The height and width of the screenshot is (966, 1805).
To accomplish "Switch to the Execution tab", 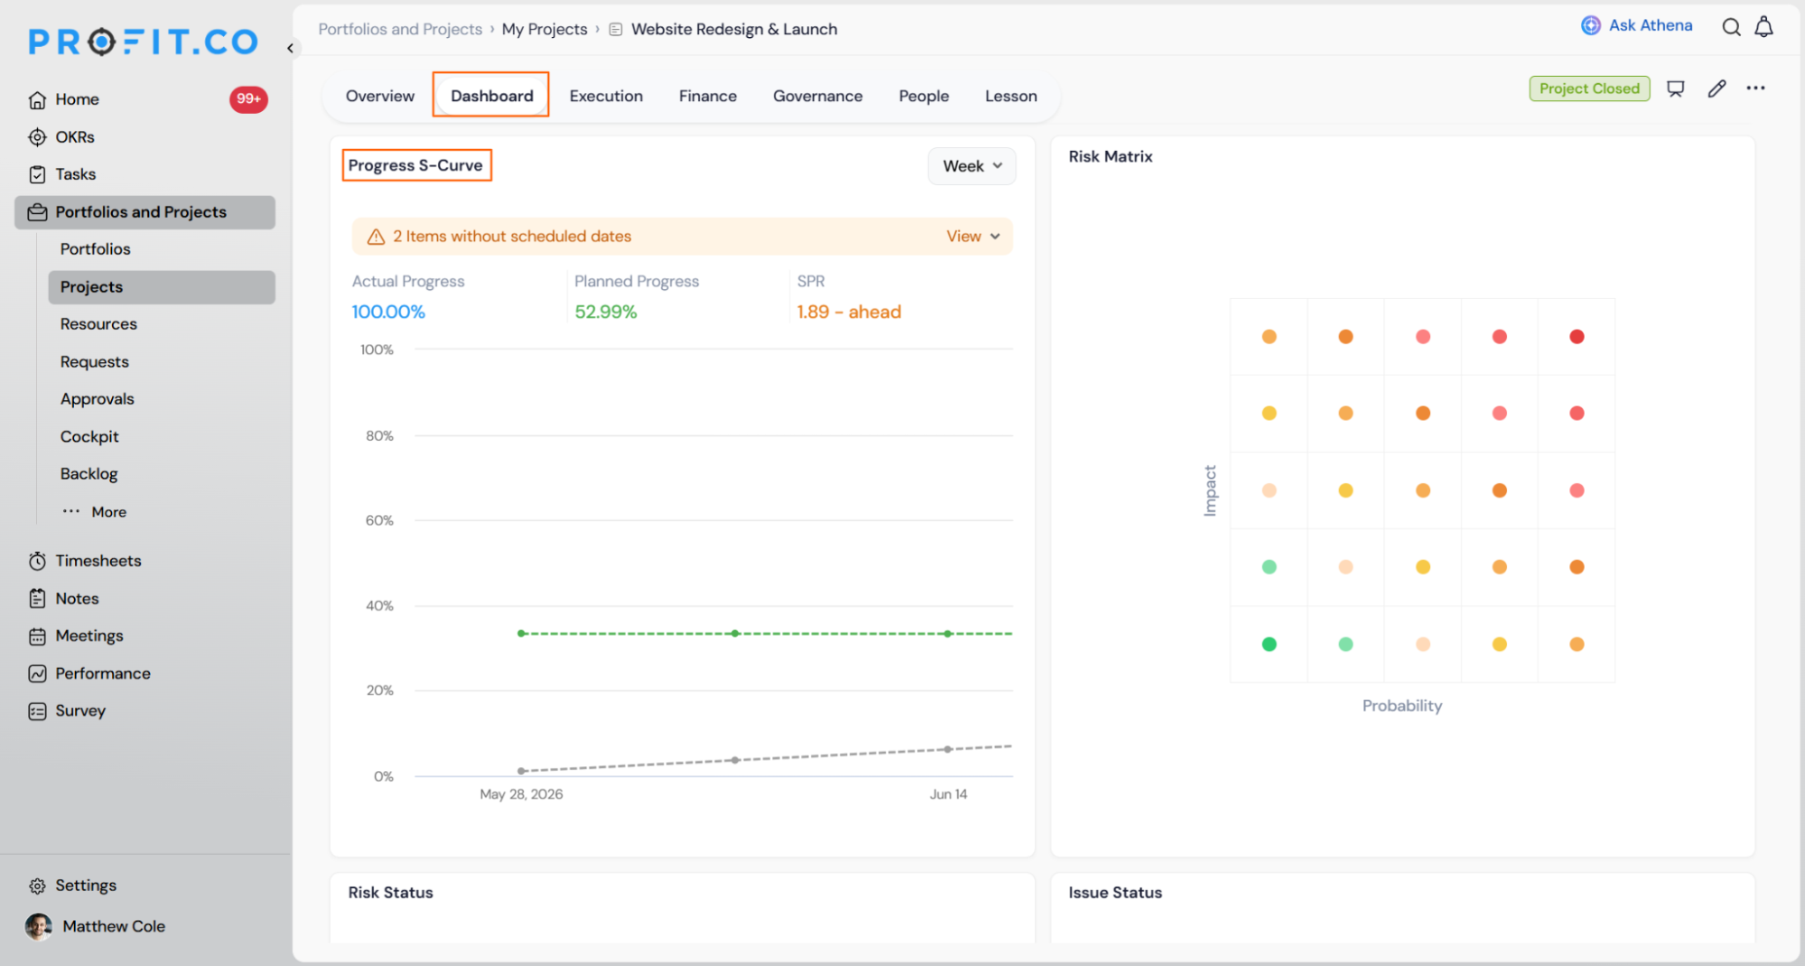I will tap(606, 96).
